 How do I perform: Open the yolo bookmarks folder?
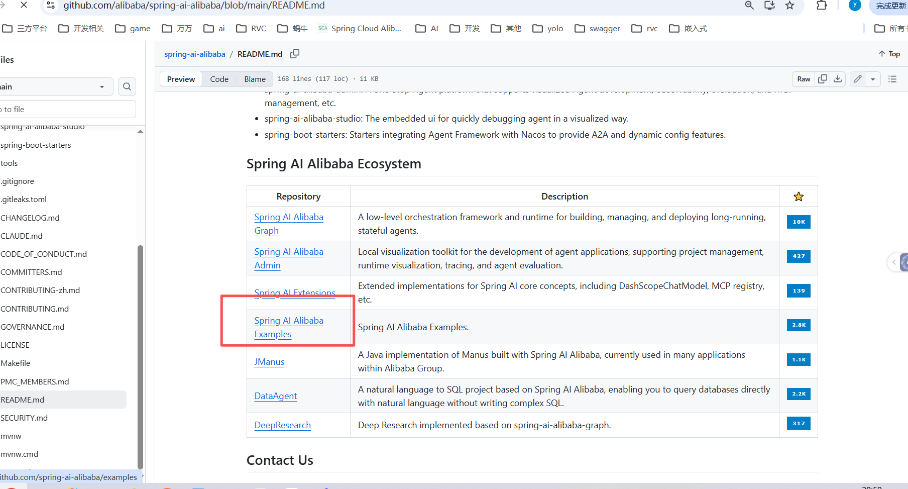click(547, 29)
